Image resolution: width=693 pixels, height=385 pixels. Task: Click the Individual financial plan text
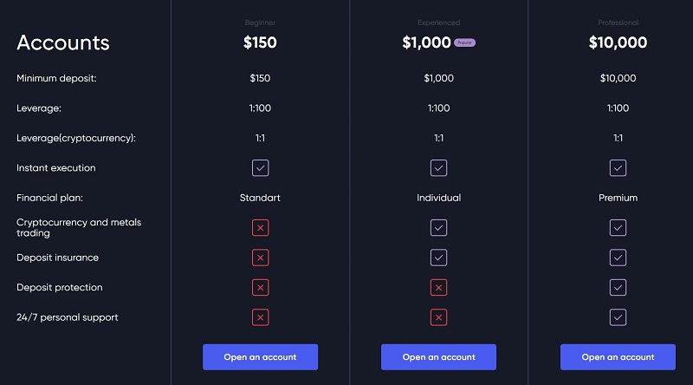tap(438, 198)
